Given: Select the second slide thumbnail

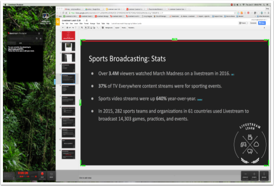Looking at the screenshot, I should (x=68, y=46).
